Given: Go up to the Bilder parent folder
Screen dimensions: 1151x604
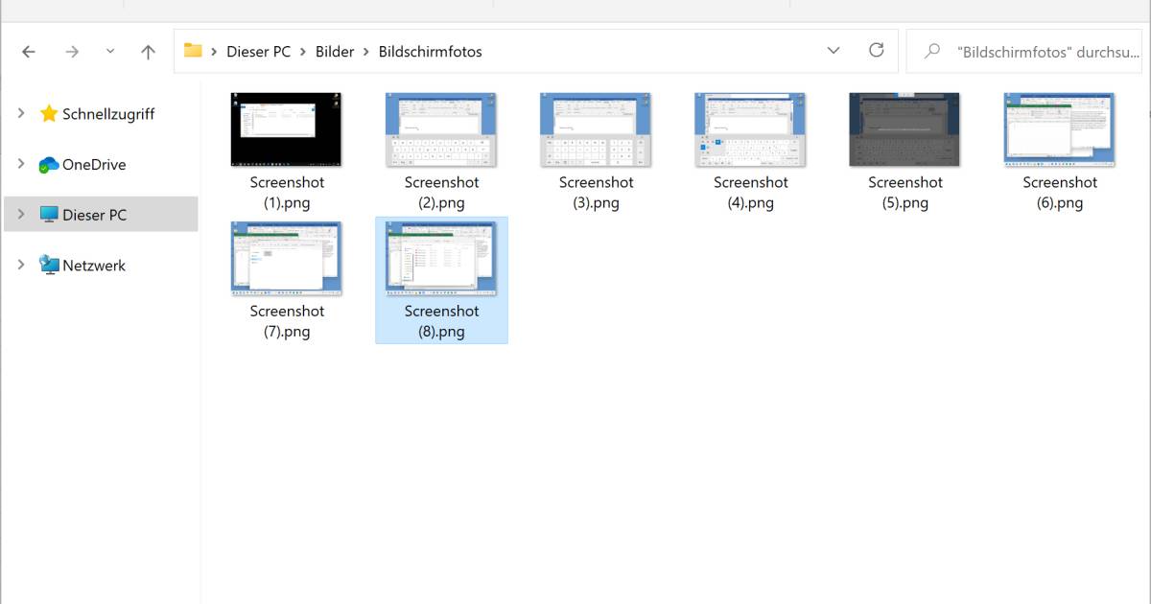Looking at the screenshot, I should 147,51.
